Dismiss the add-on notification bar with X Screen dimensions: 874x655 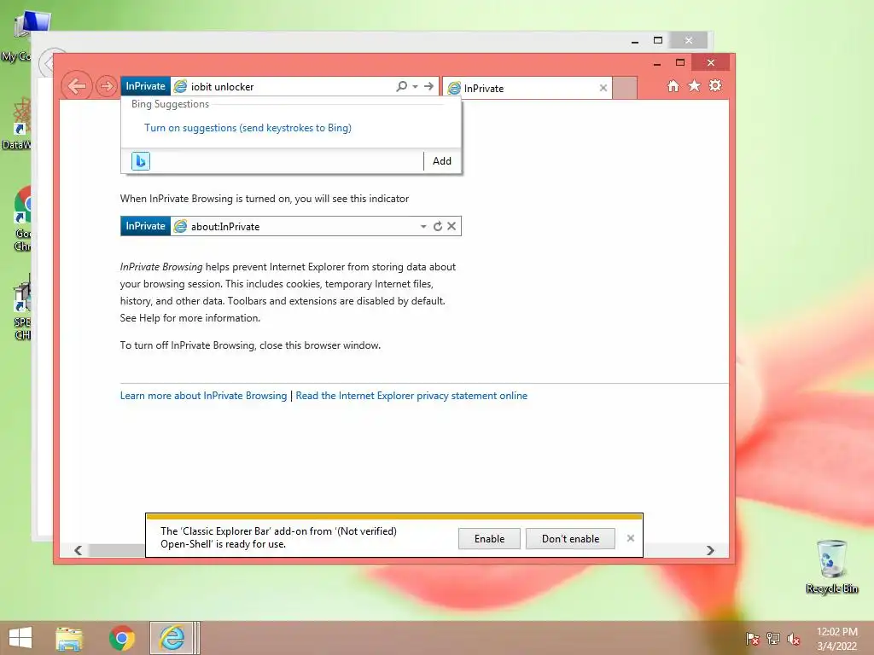pyautogui.click(x=631, y=538)
